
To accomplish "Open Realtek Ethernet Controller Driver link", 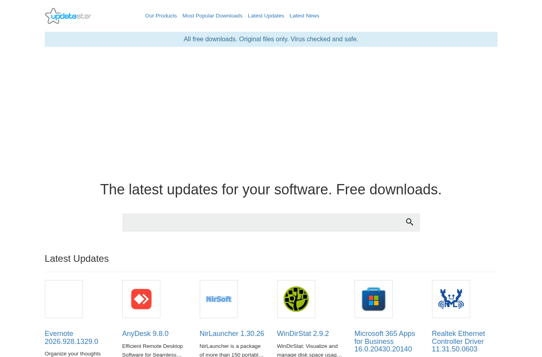I will point(458,342).
